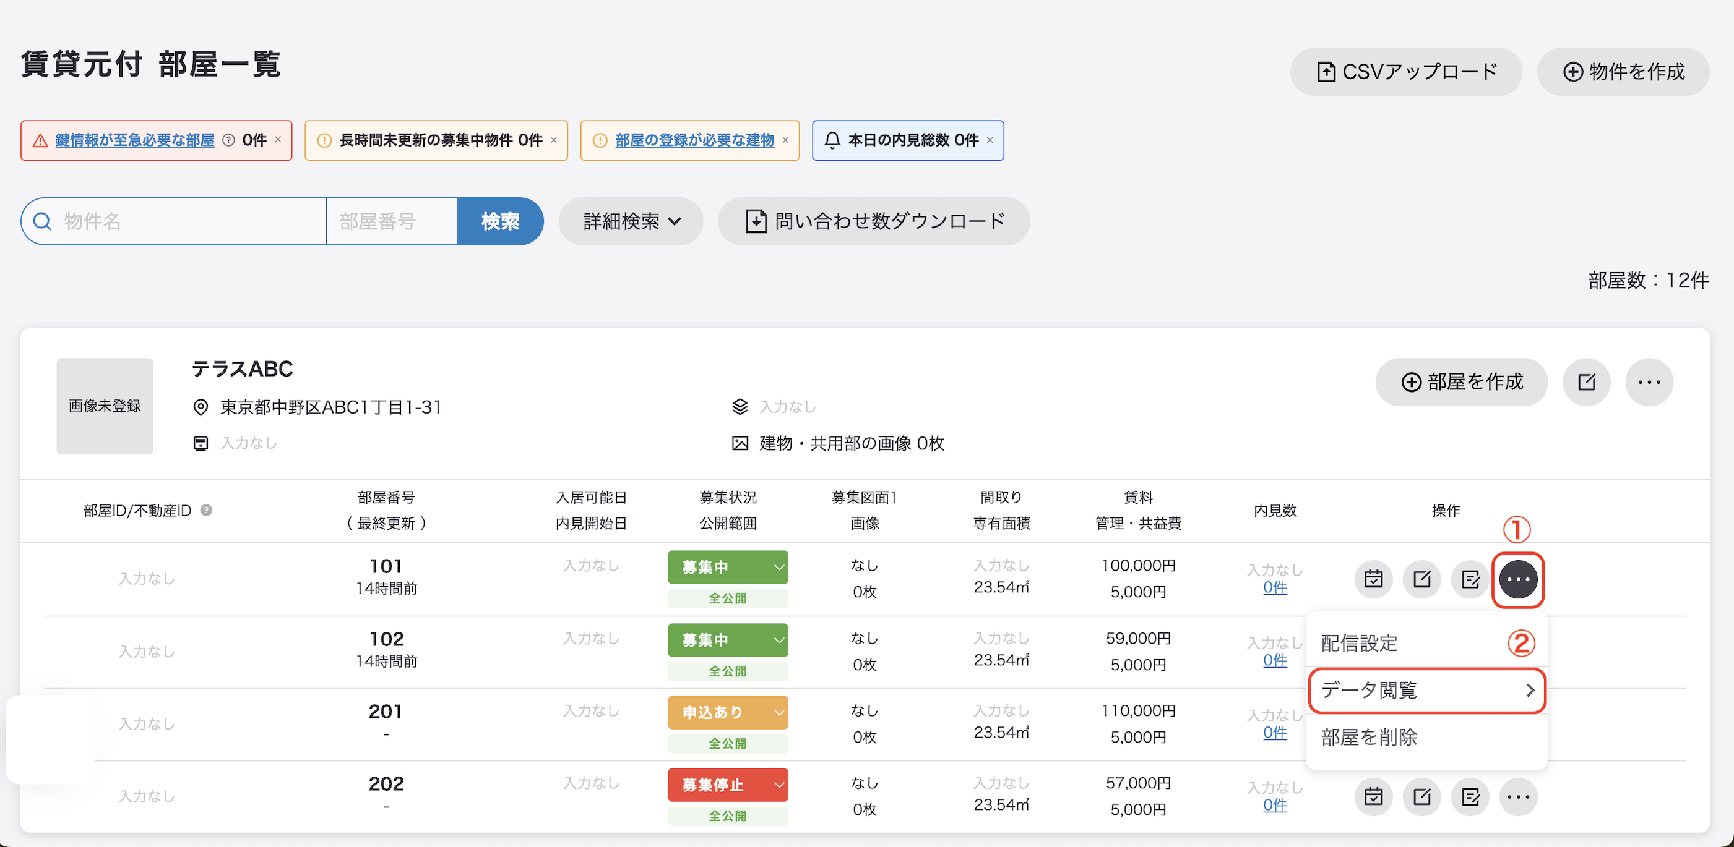Open the 部屋の登録が必要な建物 link
1734x847 pixels.
695,140
